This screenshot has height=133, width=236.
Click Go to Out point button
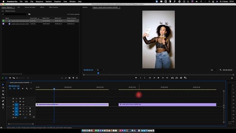(167, 78)
